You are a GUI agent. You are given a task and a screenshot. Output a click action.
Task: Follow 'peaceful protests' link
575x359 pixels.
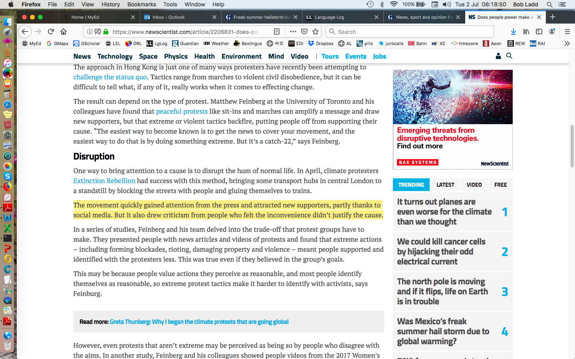pos(182,111)
